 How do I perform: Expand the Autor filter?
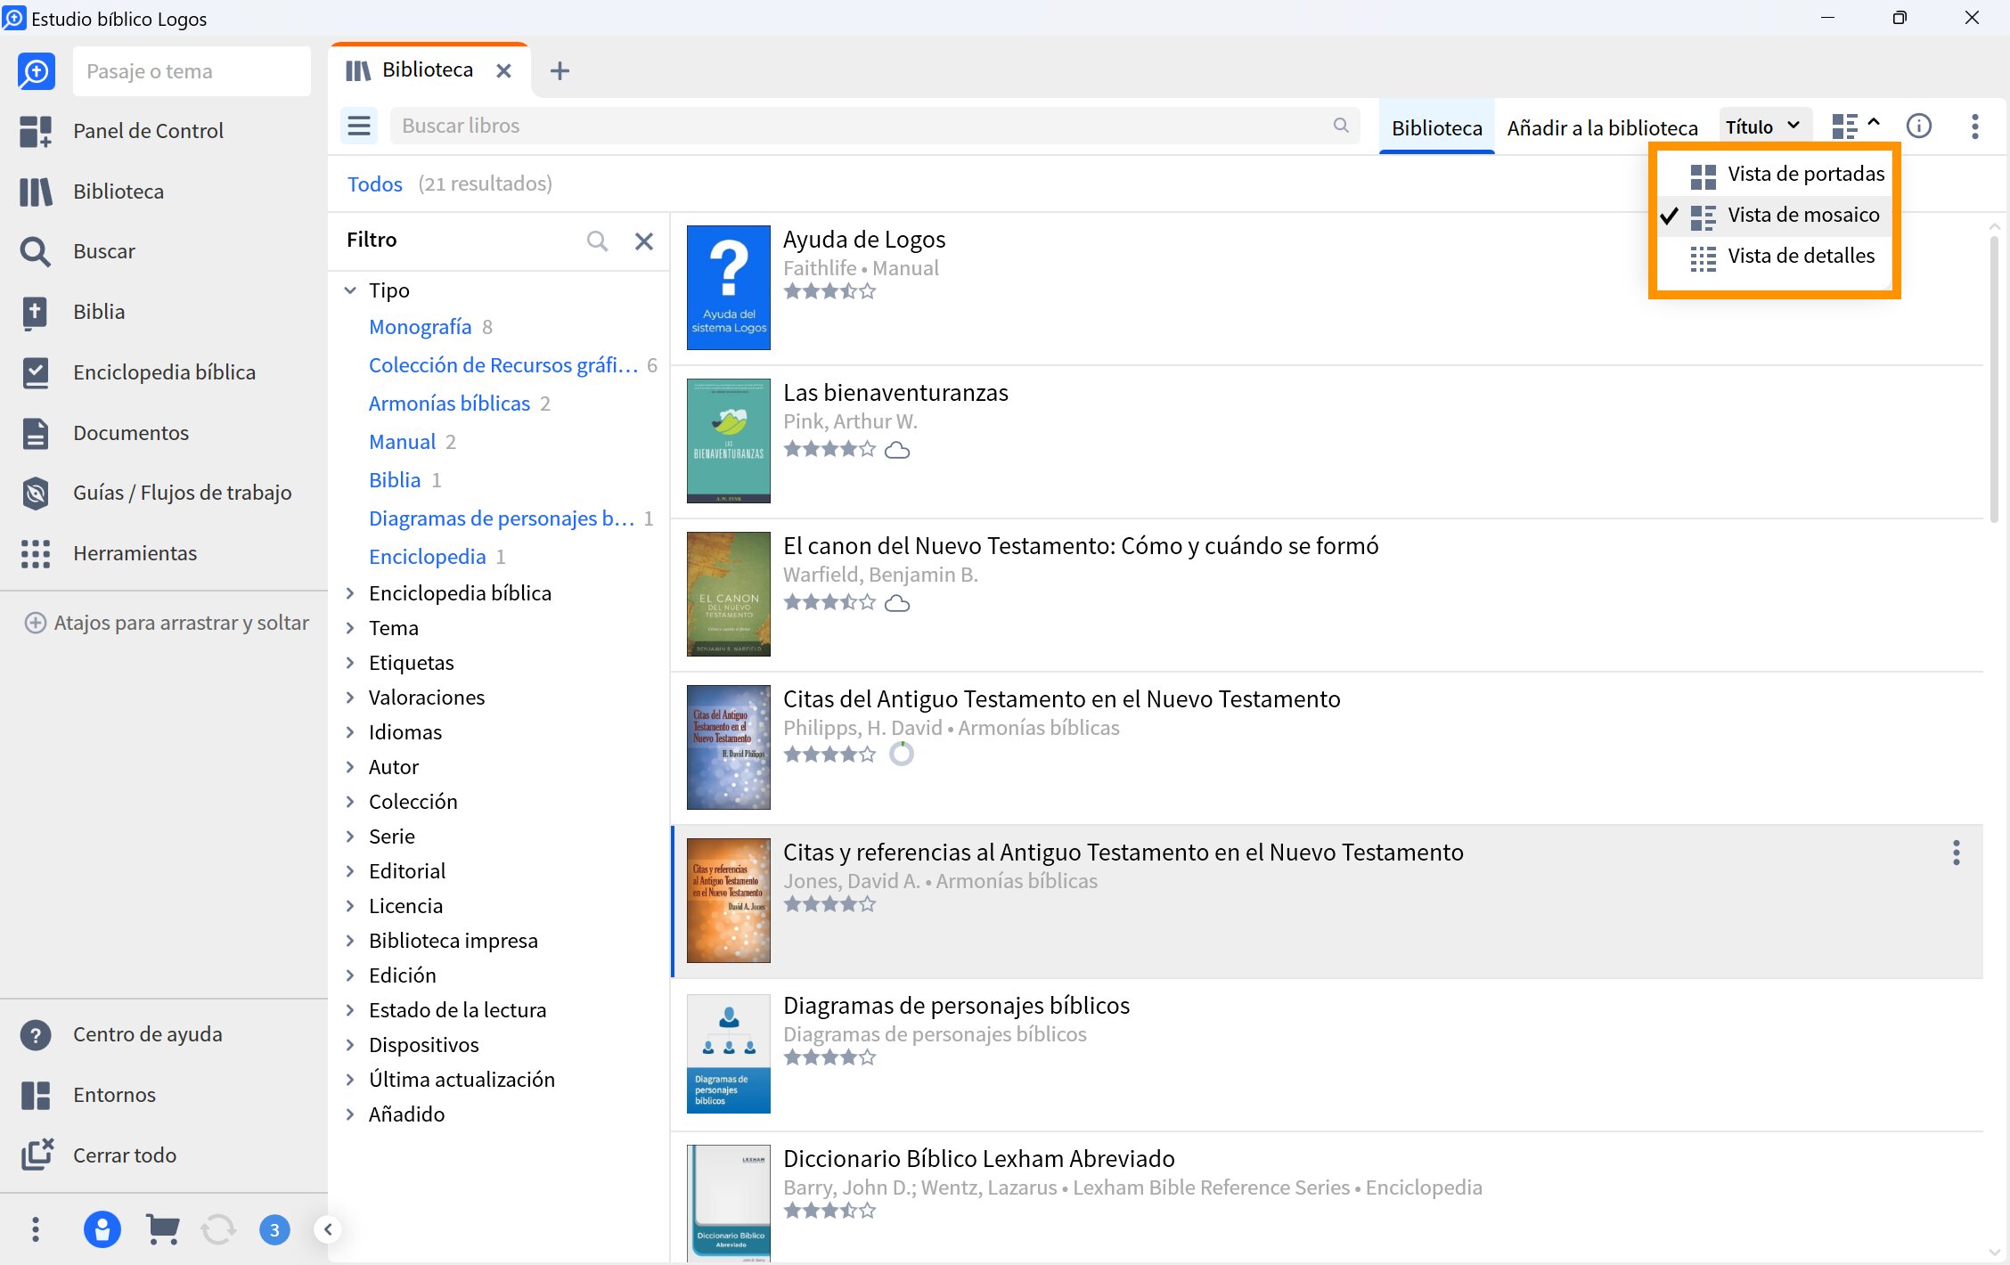pos(350,767)
